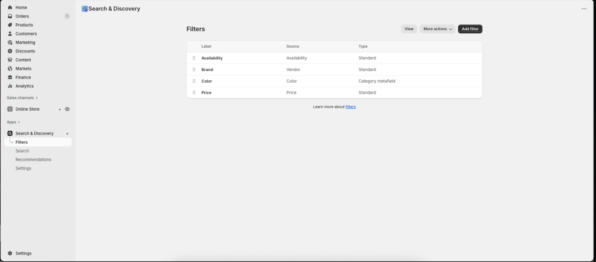
Task: Open Analytics bar chart icon
Action: [10, 86]
